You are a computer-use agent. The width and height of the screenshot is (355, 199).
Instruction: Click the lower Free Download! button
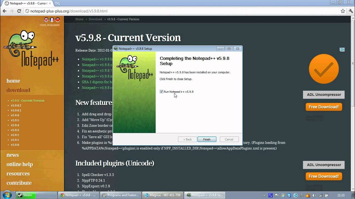coord(324,176)
